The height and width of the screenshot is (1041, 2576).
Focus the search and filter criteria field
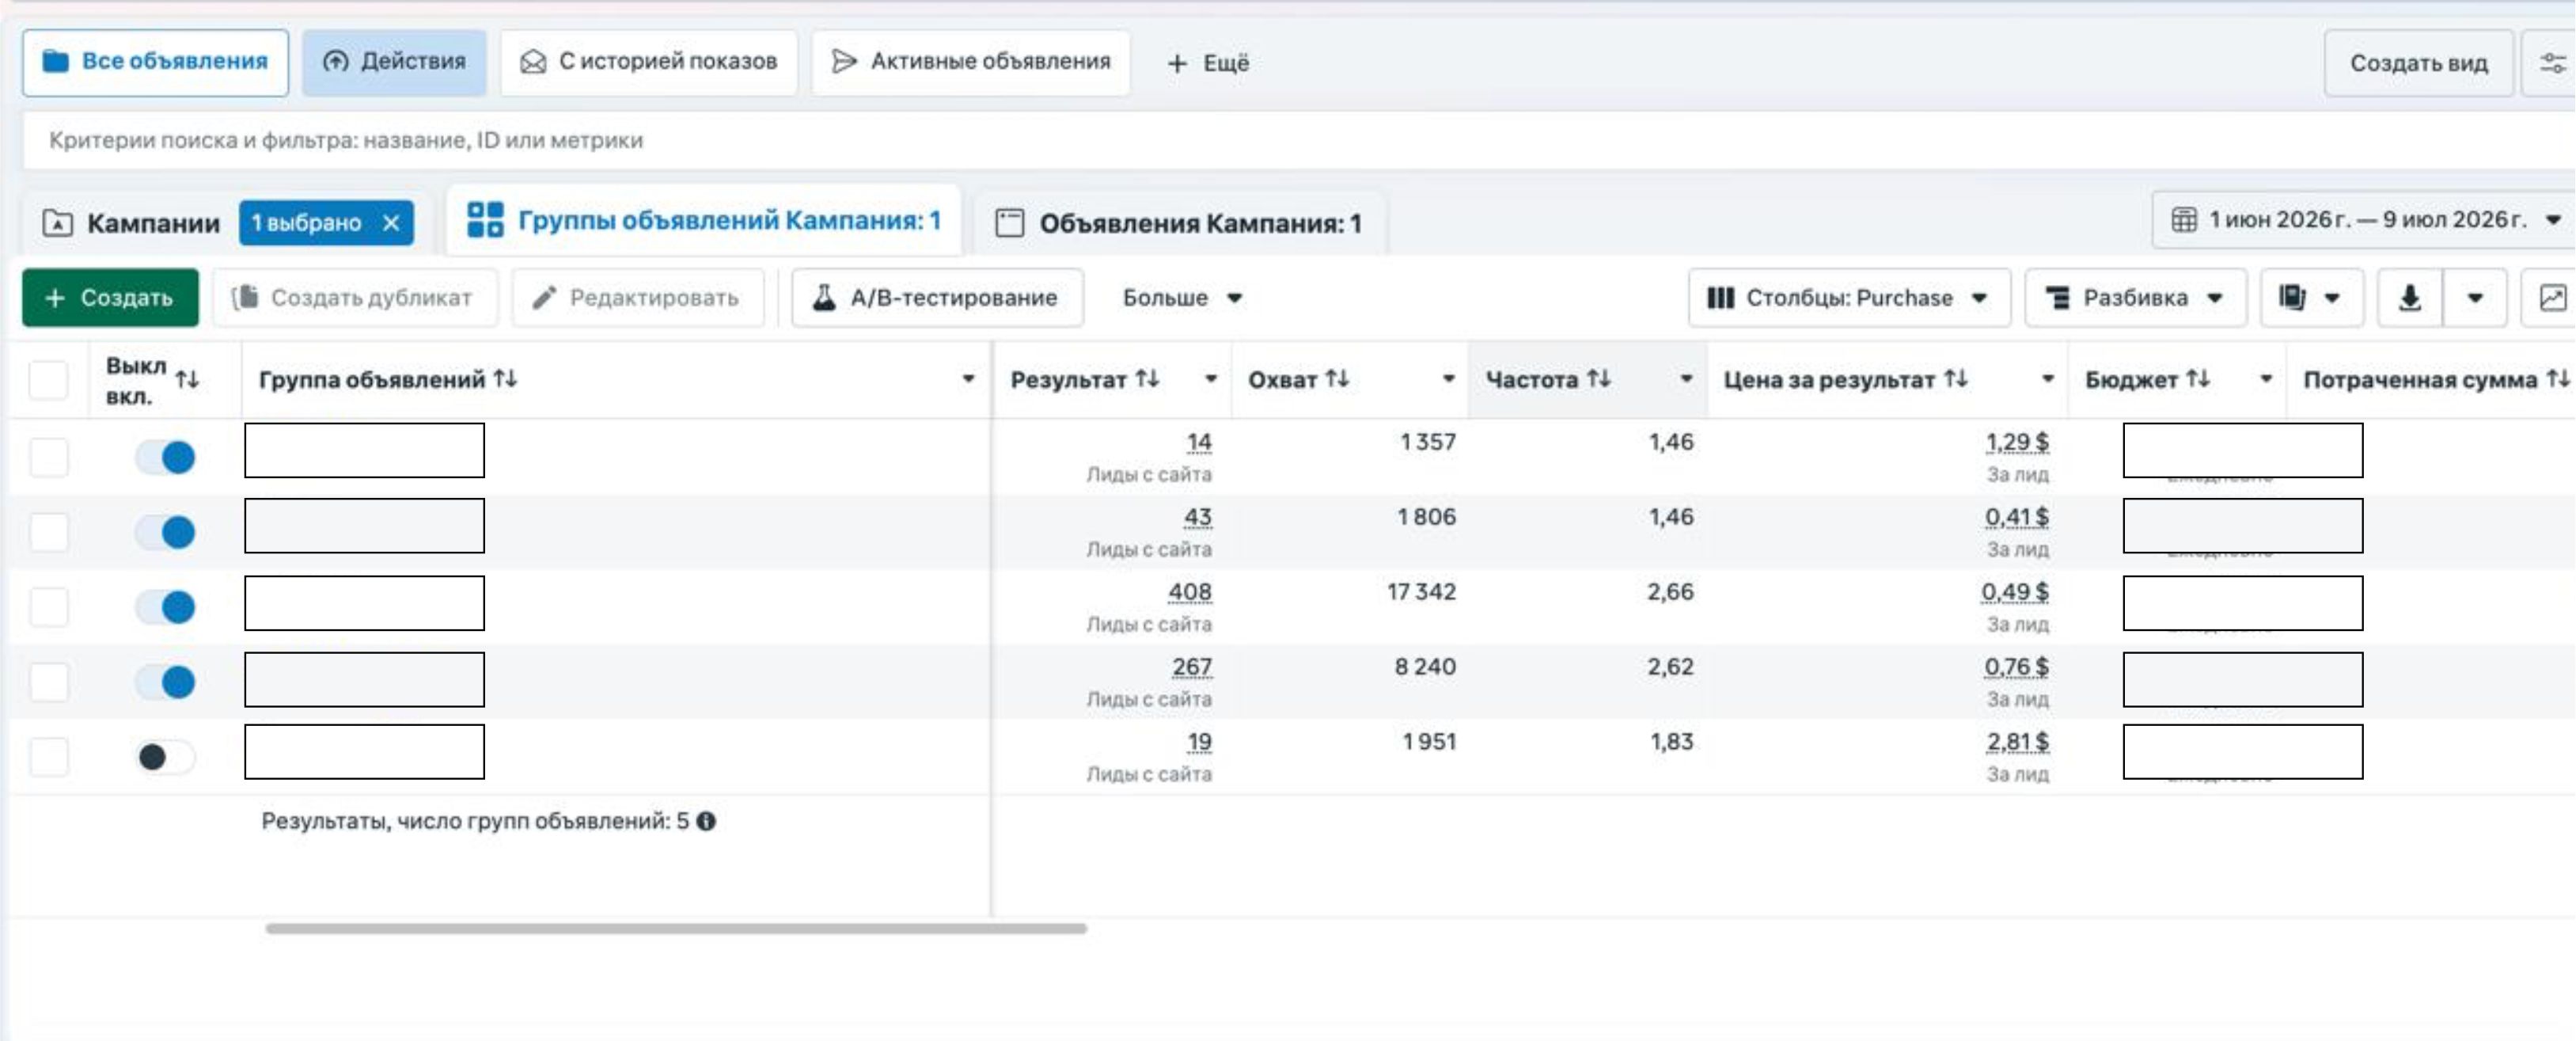(1298, 140)
